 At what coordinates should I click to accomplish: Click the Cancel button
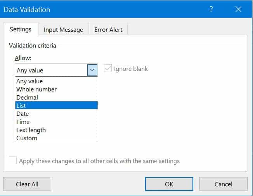[x=223, y=184]
